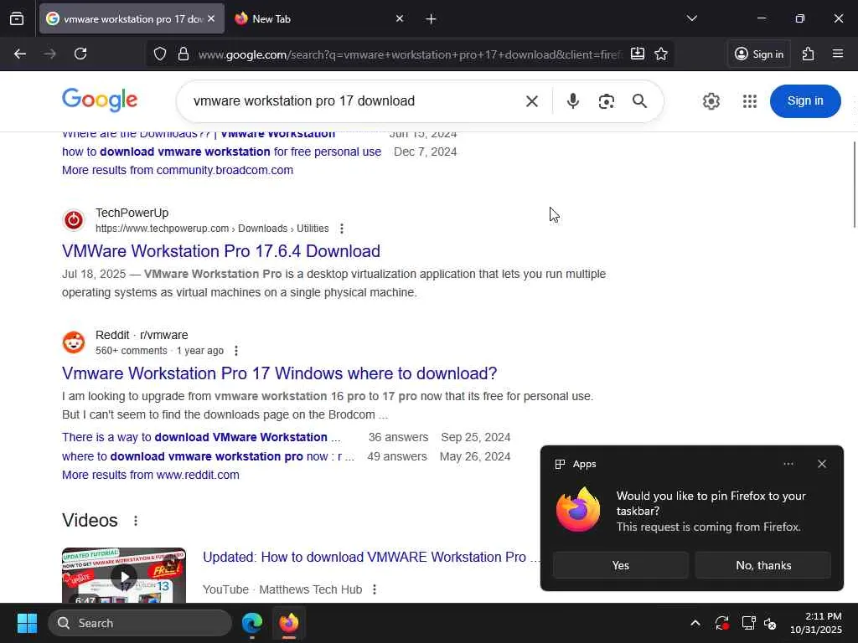Reload the current Google search page

[x=80, y=54]
